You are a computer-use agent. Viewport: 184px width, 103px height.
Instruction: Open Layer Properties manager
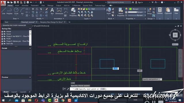click(73, 12)
